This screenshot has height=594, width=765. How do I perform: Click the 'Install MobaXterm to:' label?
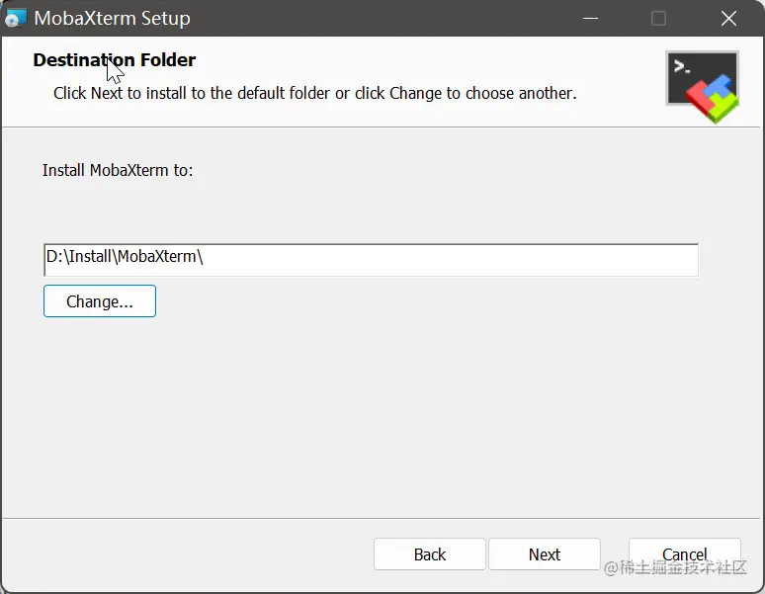pyautogui.click(x=118, y=170)
